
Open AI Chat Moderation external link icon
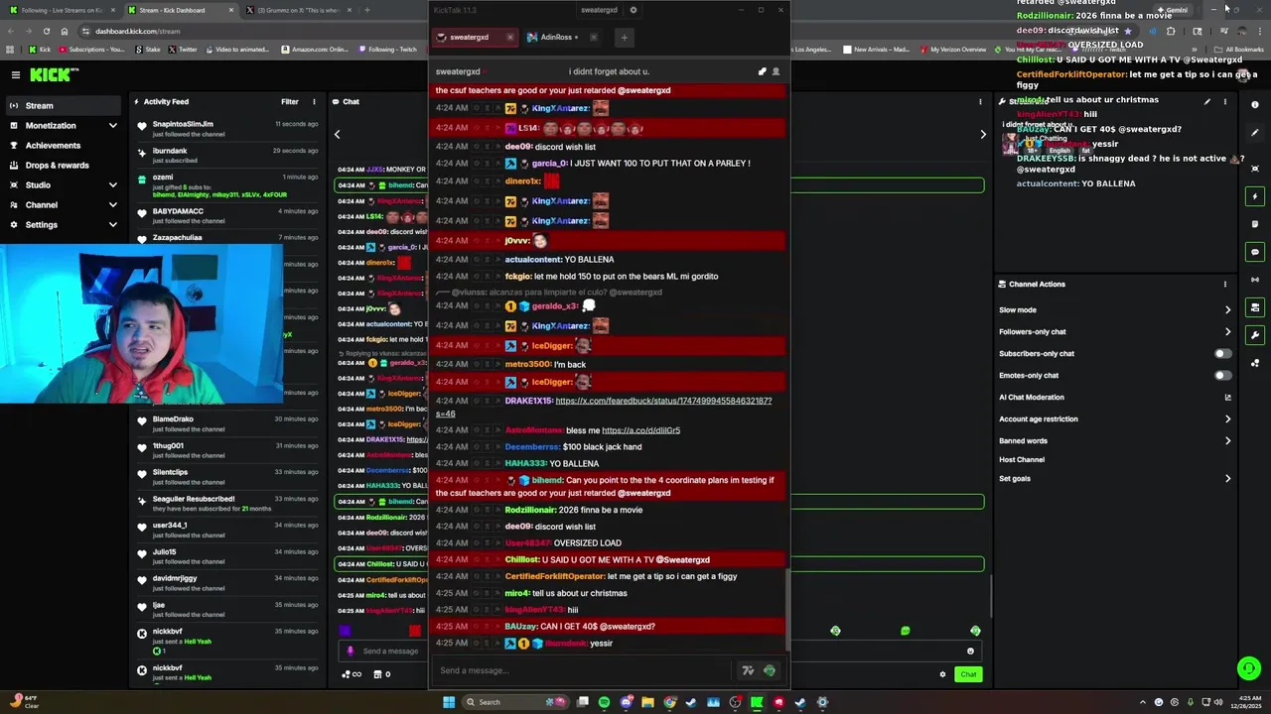click(1227, 398)
